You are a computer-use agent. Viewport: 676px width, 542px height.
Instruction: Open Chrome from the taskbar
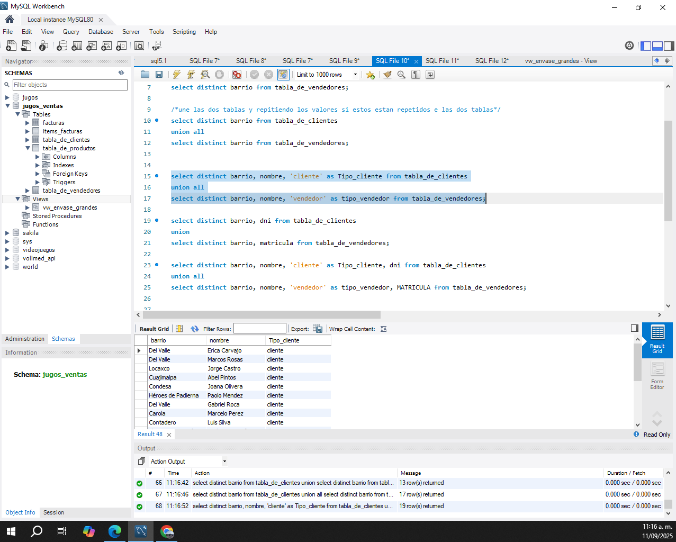coord(167,531)
